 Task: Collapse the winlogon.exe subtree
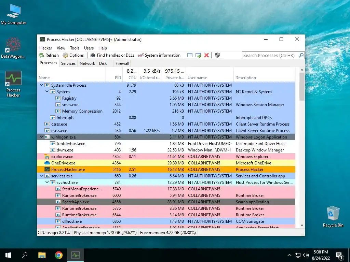coord(41,137)
